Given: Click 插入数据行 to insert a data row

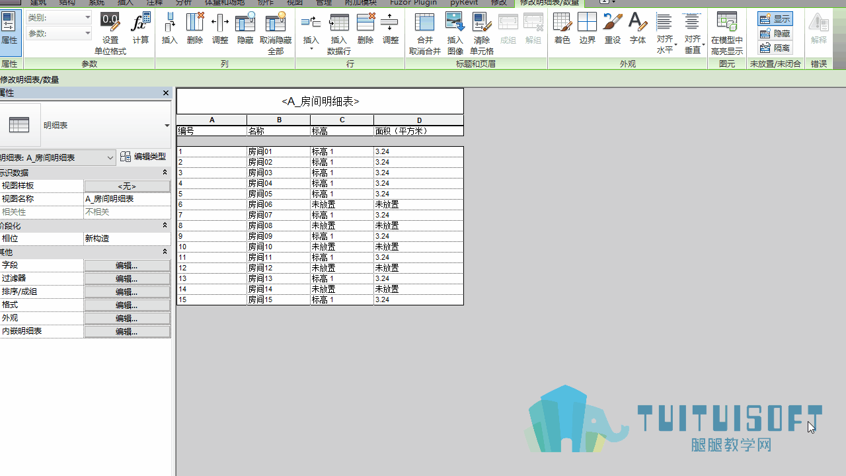Looking at the screenshot, I should pyautogui.click(x=339, y=34).
